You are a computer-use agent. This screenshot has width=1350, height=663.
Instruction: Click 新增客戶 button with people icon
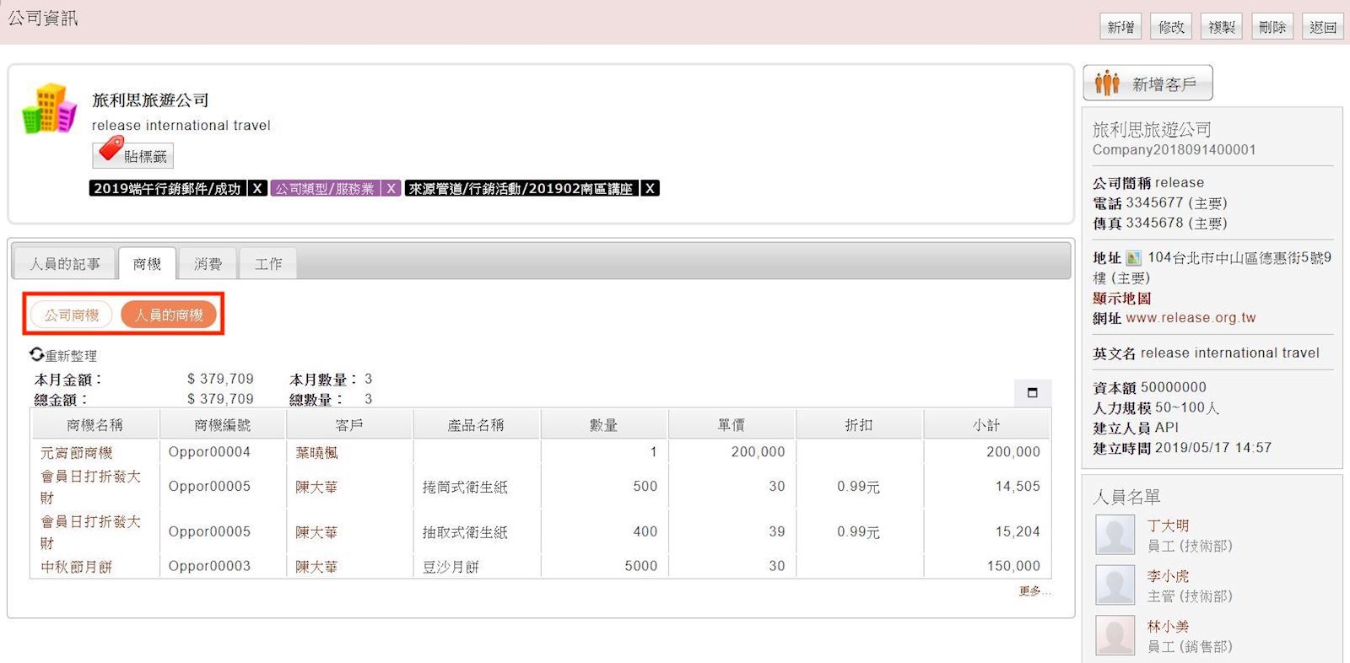pyautogui.click(x=1147, y=84)
